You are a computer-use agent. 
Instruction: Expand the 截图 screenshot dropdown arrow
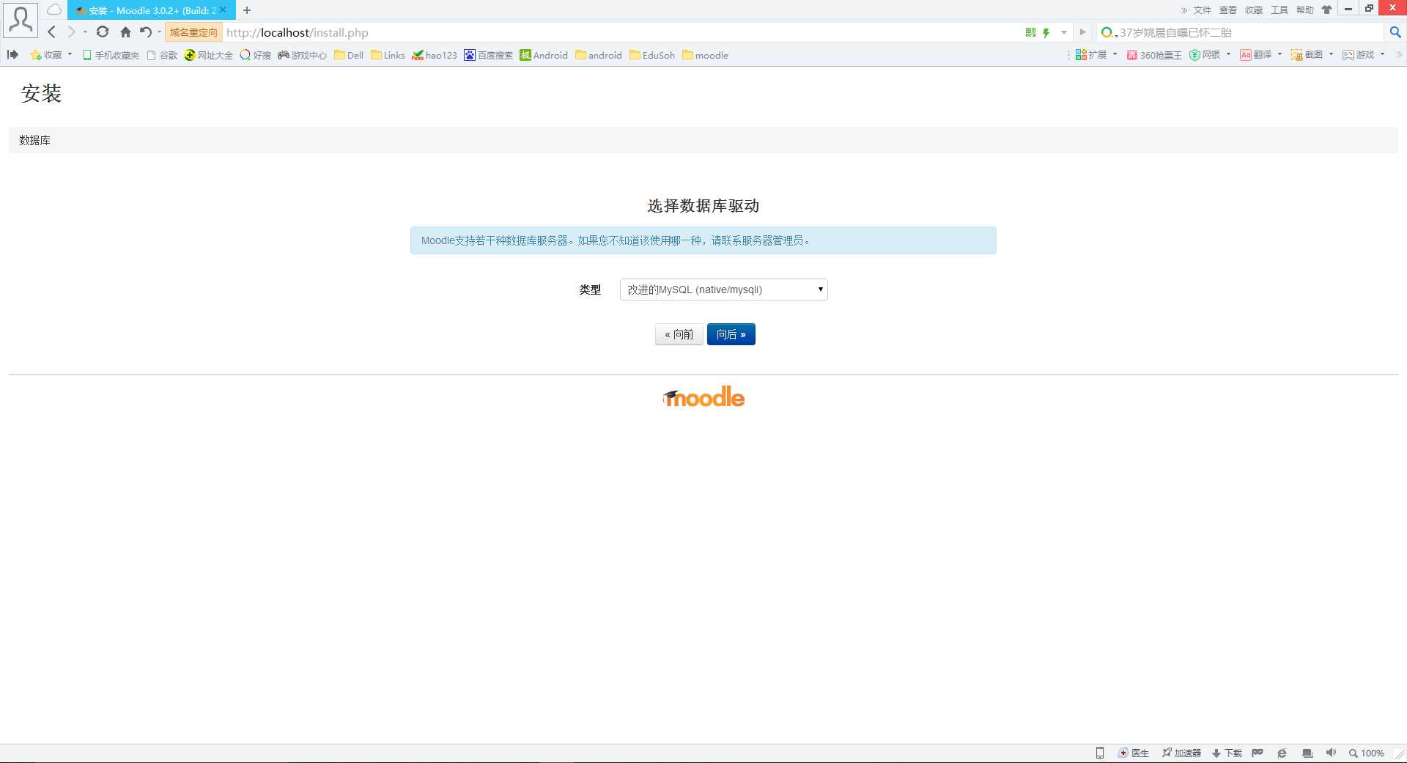pyautogui.click(x=1332, y=54)
